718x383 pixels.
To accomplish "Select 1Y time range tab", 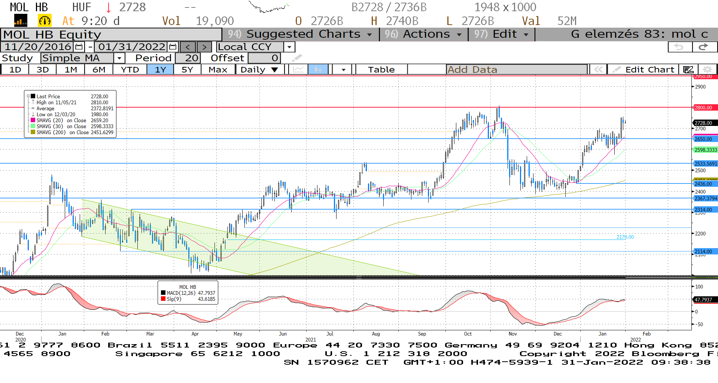I will click(160, 70).
